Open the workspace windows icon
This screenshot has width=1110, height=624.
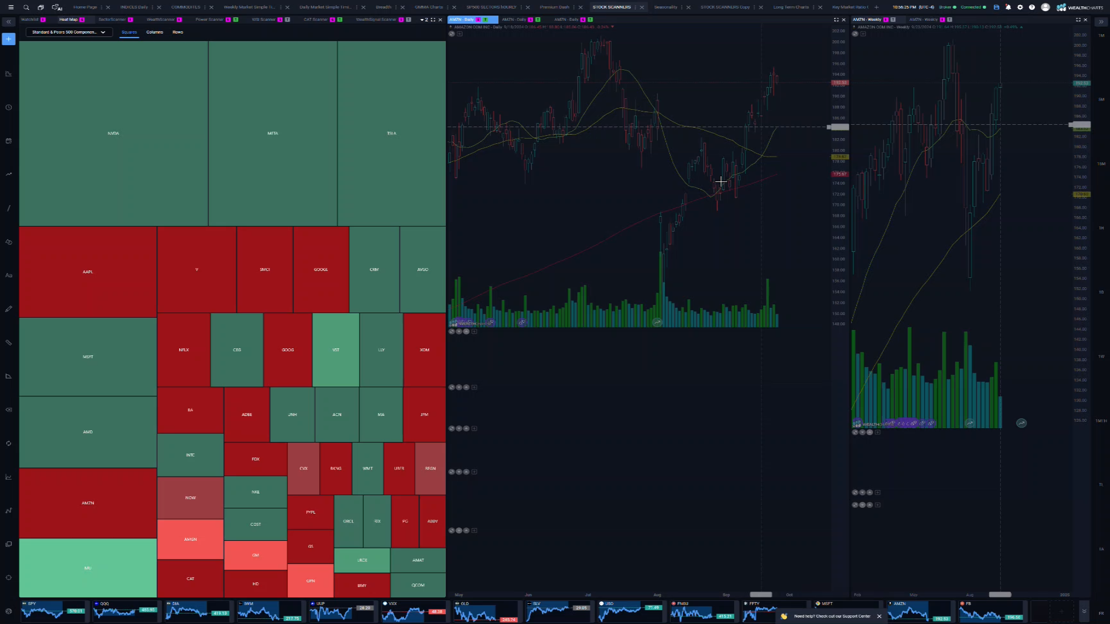[40, 8]
